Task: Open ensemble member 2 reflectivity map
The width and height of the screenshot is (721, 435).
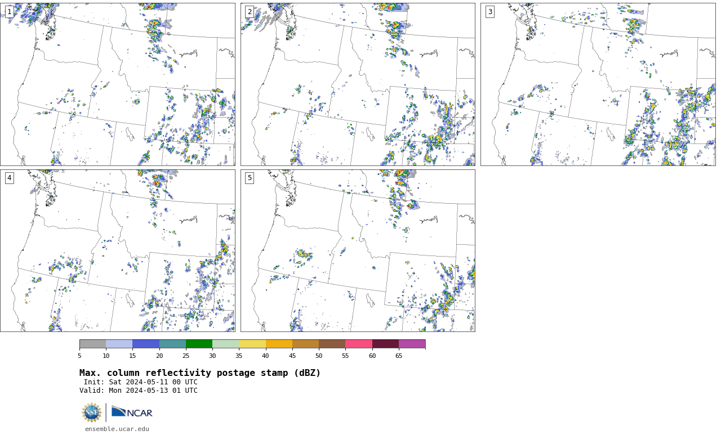Action: [358, 84]
